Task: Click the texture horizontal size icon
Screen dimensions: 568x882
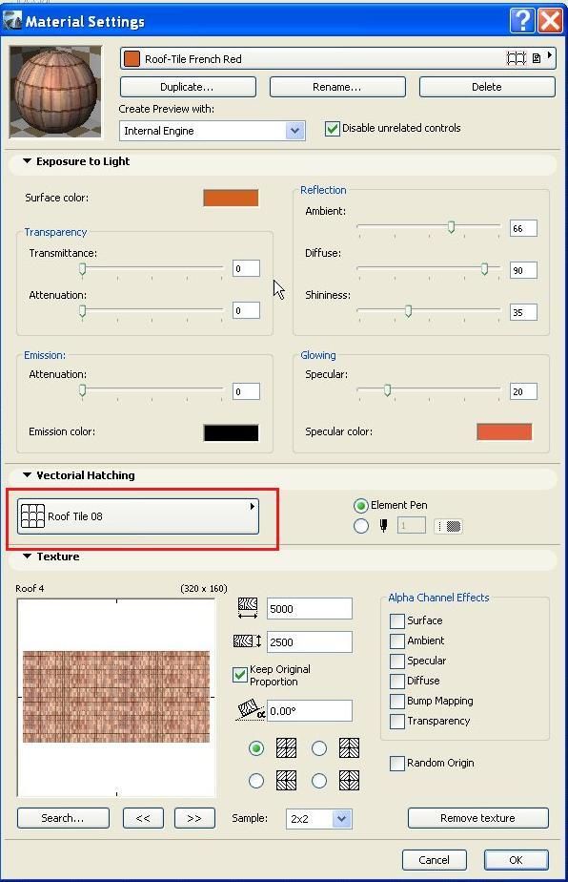Action: [x=248, y=608]
